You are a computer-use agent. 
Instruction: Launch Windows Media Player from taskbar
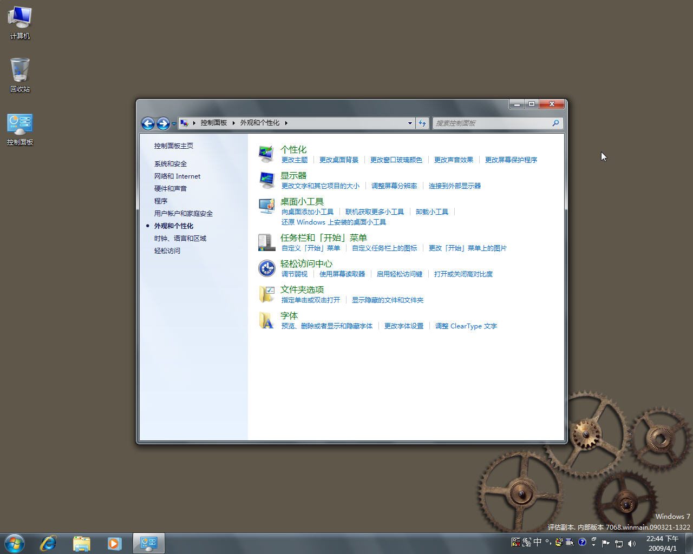[x=114, y=543]
